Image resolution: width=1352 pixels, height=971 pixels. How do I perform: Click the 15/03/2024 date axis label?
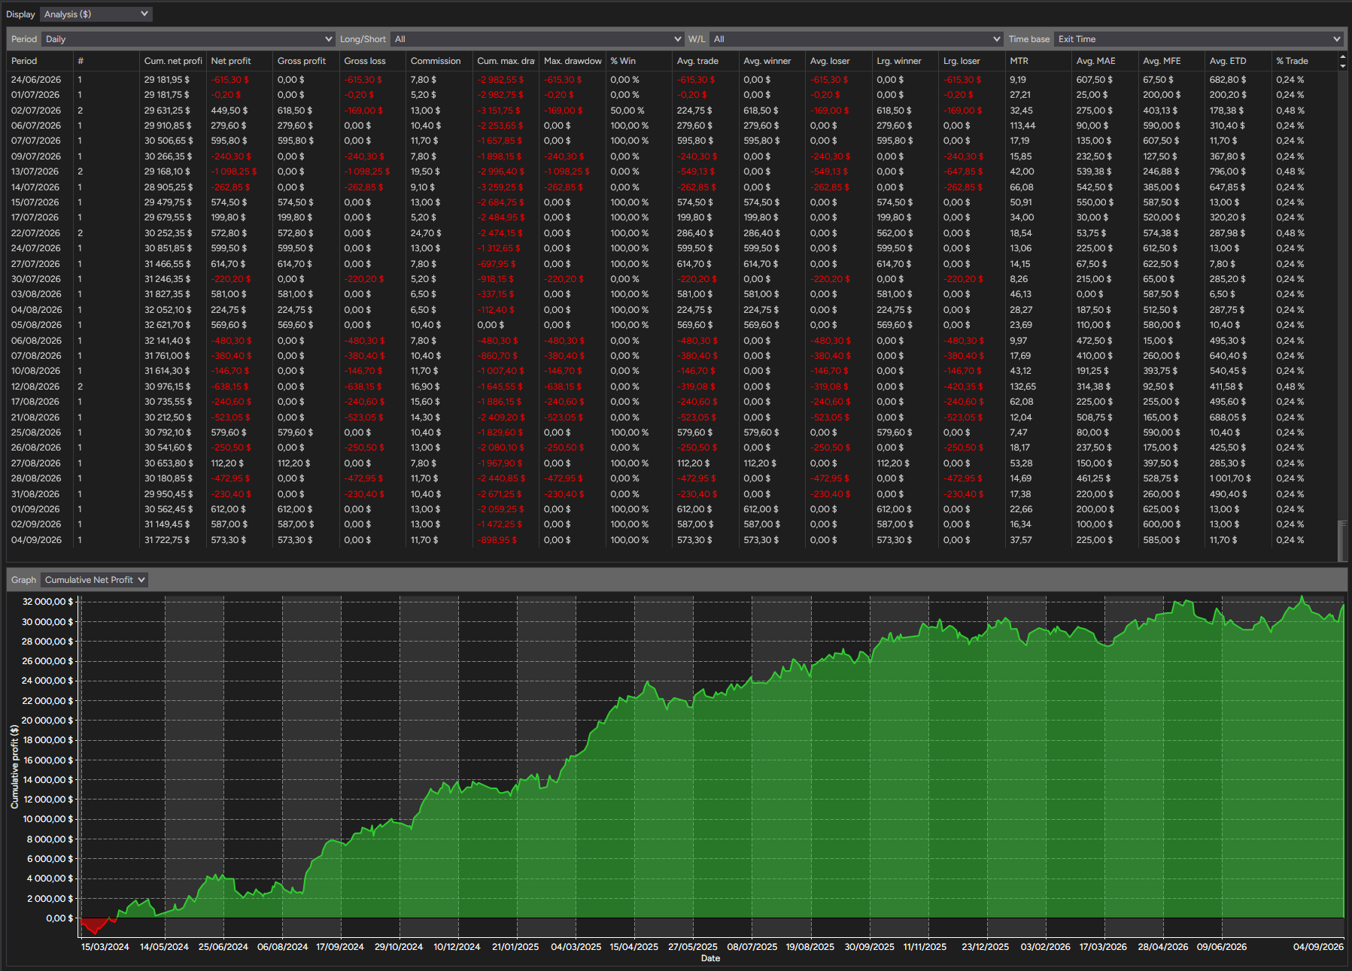(105, 947)
